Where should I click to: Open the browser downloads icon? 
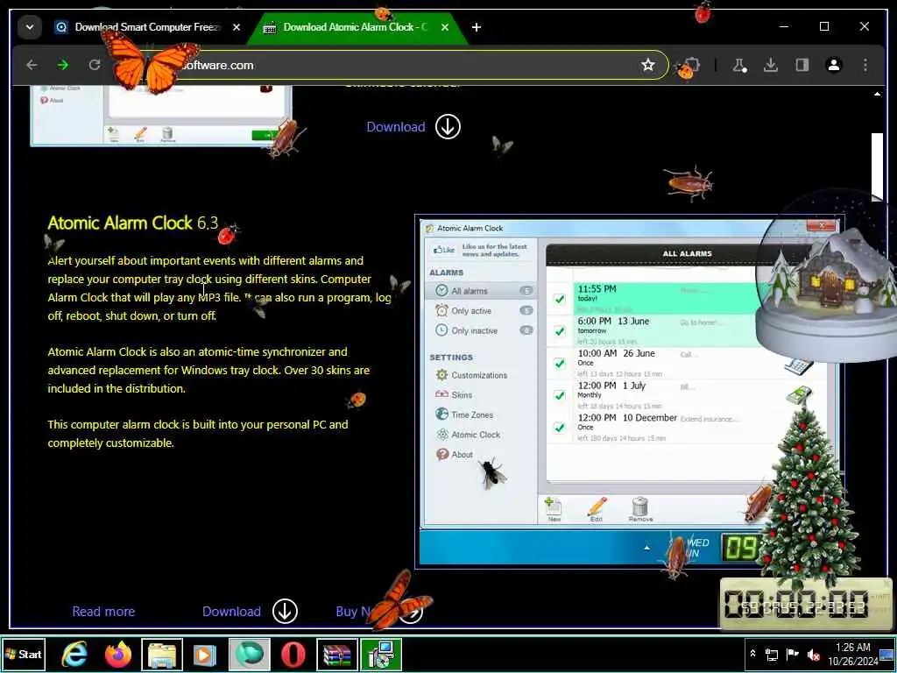click(x=771, y=65)
